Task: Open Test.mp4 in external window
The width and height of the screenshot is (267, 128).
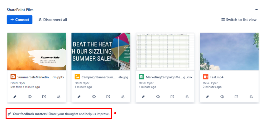Action: (236, 97)
